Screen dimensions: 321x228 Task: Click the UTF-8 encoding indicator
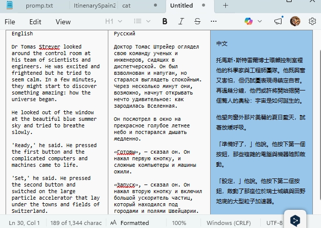(274, 222)
